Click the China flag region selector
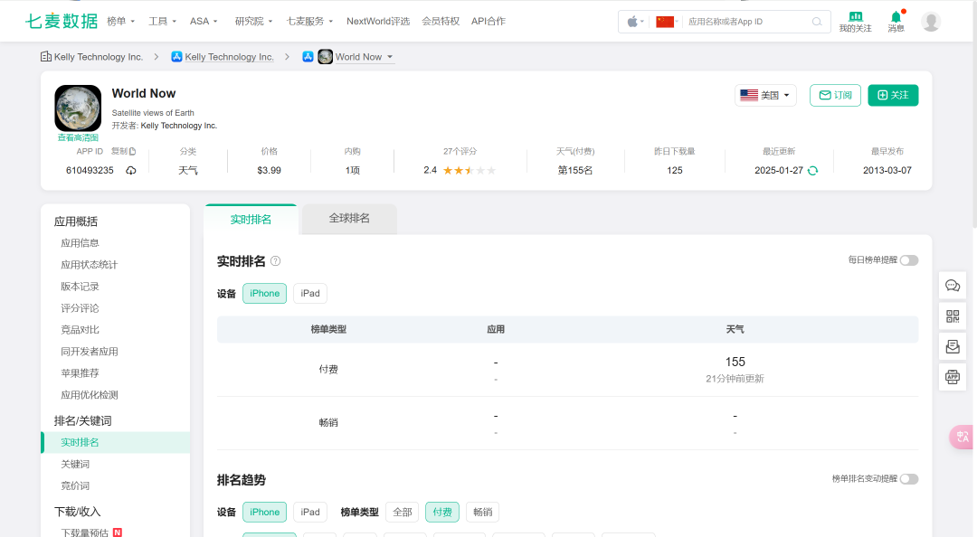 (x=665, y=22)
